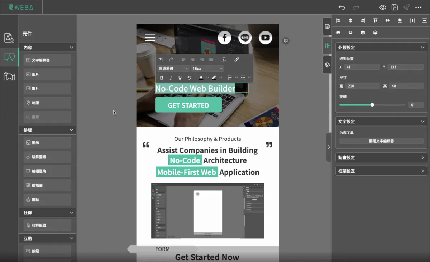Click the save disk icon

pos(395,8)
